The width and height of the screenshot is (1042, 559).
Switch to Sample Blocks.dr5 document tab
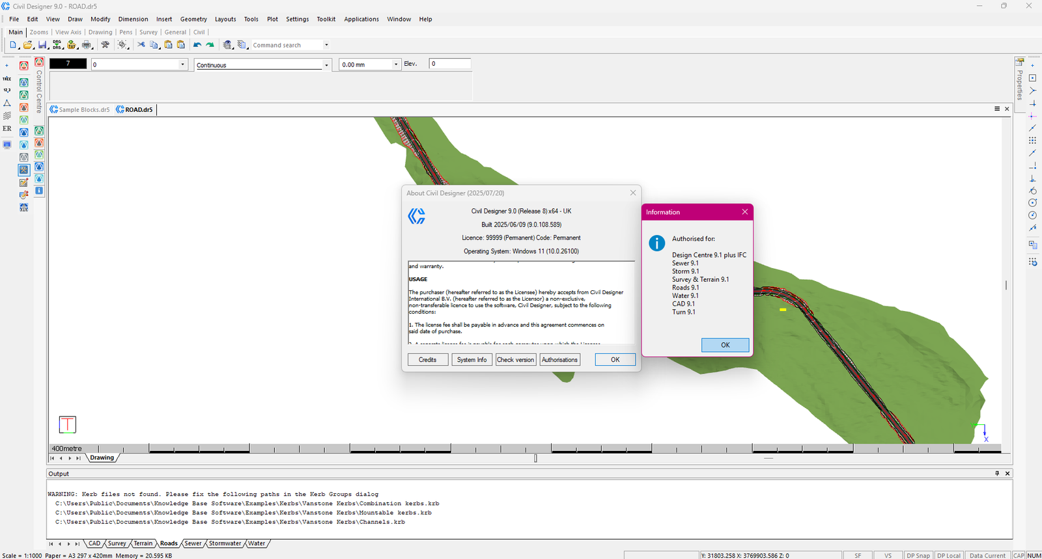coord(80,109)
